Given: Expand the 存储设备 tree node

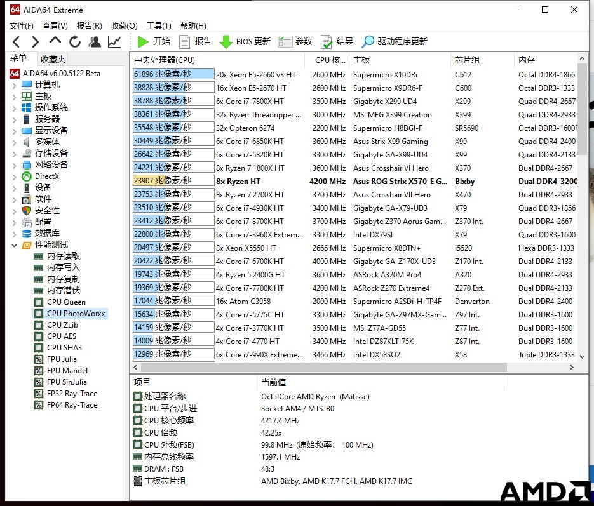Looking at the screenshot, I should click(x=15, y=154).
